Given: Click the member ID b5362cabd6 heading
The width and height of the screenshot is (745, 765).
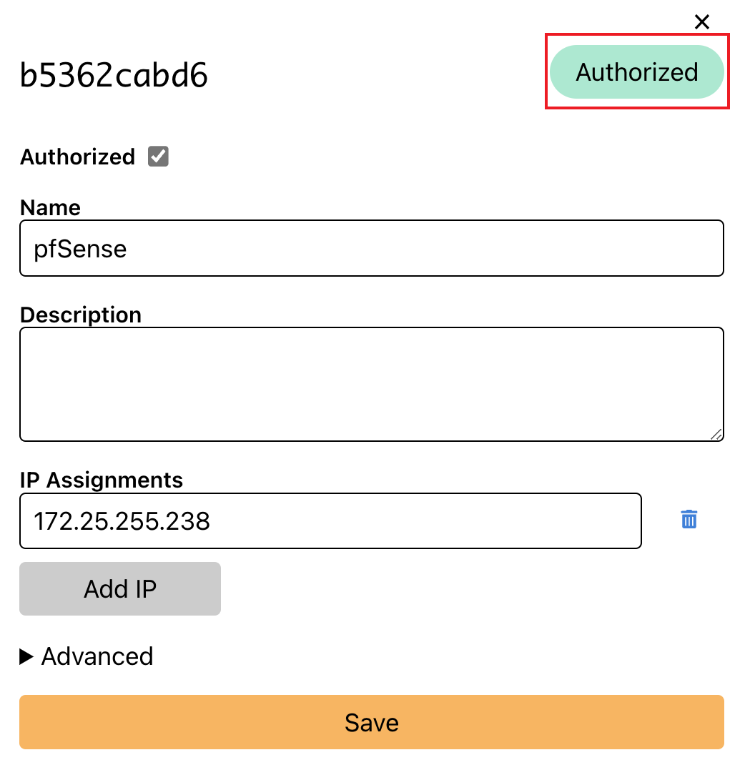Looking at the screenshot, I should pos(114,76).
